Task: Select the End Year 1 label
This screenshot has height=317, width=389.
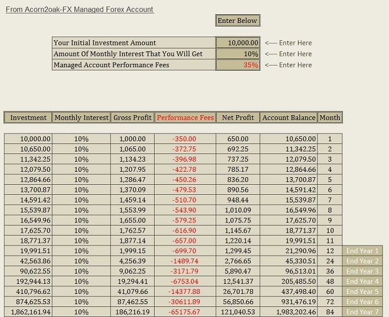Action: point(362,251)
